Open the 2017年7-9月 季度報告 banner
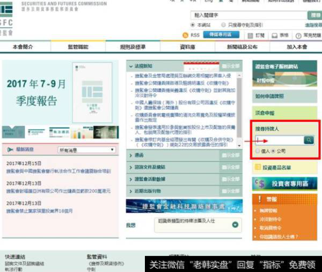The height and width of the screenshot is (272, 322). tap(60, 92)
